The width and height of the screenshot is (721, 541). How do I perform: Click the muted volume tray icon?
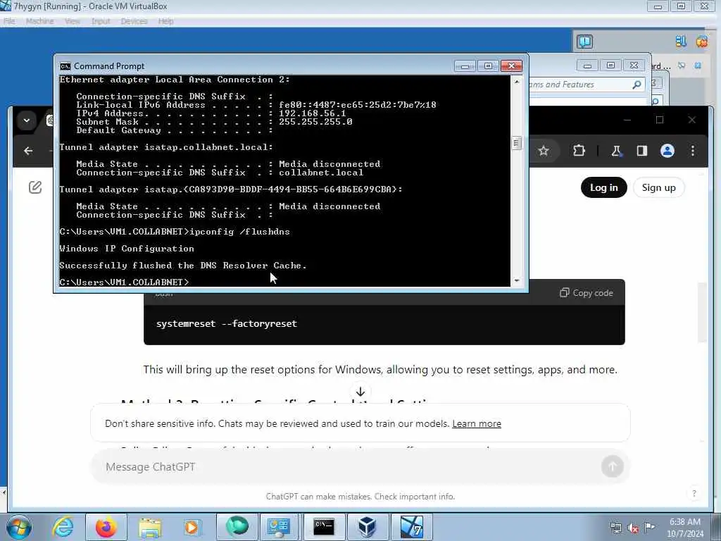click(x=633, y=528)
